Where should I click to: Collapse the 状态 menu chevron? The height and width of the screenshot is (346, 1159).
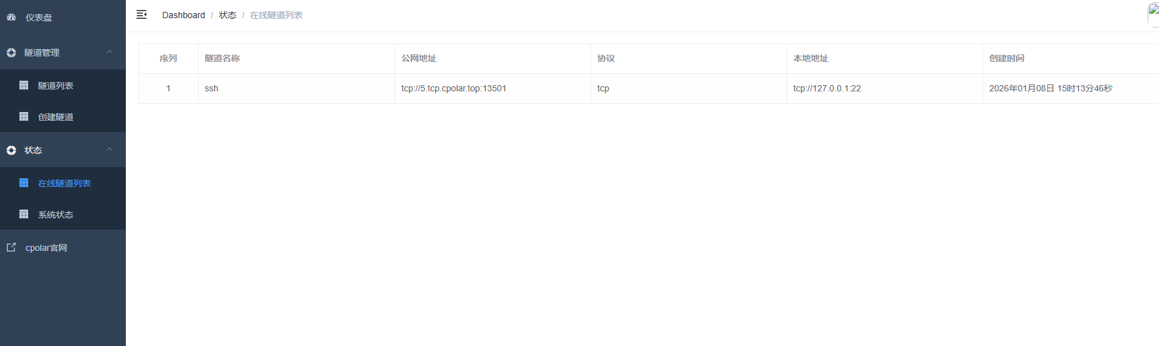click(x=110, y=150)
